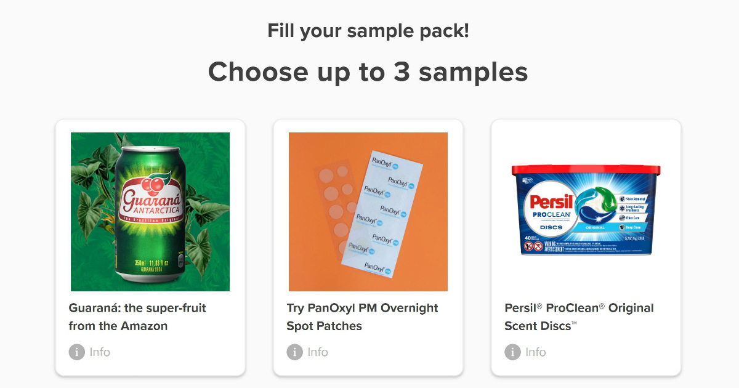The width and height of the screenshot is (739, 388).
Task: Click the "Choose up to 3 samples" heading
Action: pyautogui.click(x=368, y=72)
